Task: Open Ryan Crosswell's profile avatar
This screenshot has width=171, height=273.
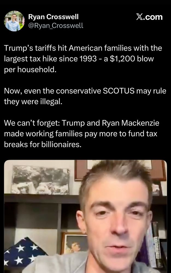Action: (14, 21)
